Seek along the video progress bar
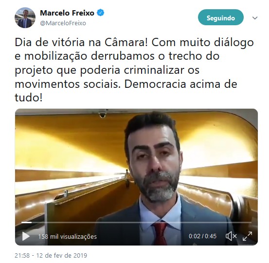Viewport: 269px width, 263px height. click(136, 222)
